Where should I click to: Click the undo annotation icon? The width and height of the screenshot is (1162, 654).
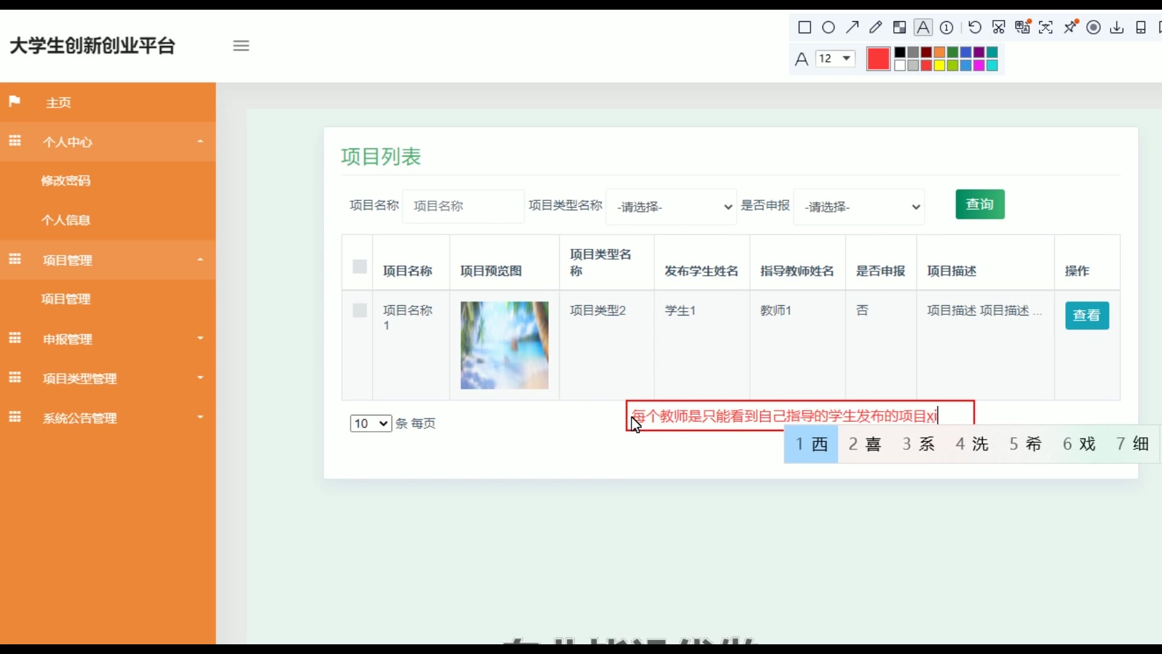(974, 27)
